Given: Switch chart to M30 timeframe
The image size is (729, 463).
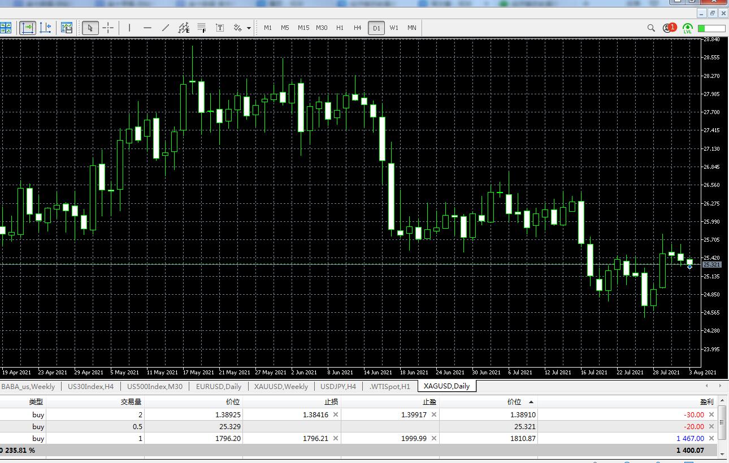Looking at the screenshot, I should point(322,28).
